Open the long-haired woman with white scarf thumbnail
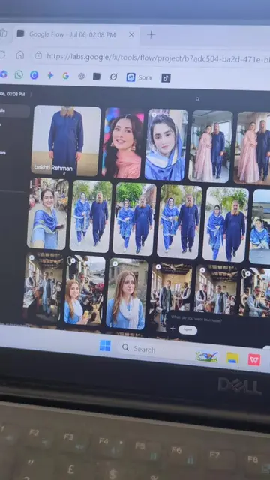Image resolution: width=270 pixels, height=480 pixels. click(x=126, y=293)
